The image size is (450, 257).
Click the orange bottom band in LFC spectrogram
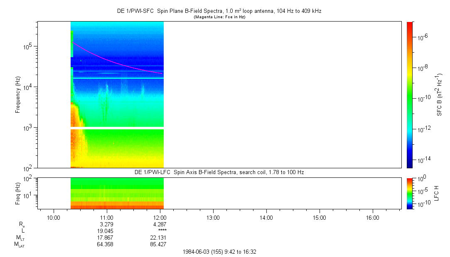[117, 206]
